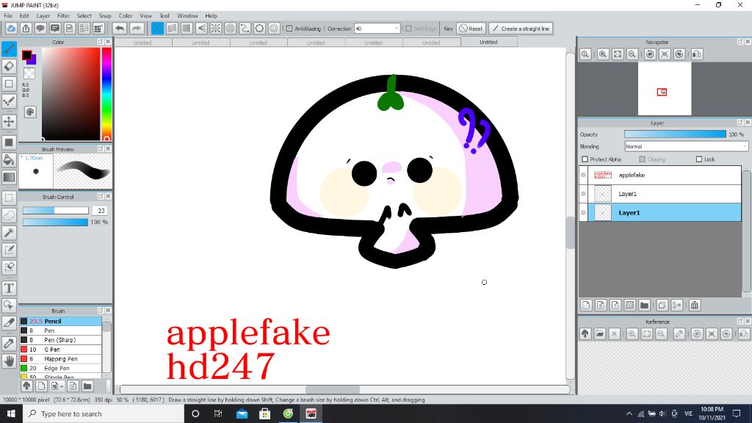The width and height of the screenshot is (752, 423).
Task: Click the brush size value field
Action: (100, 211)
